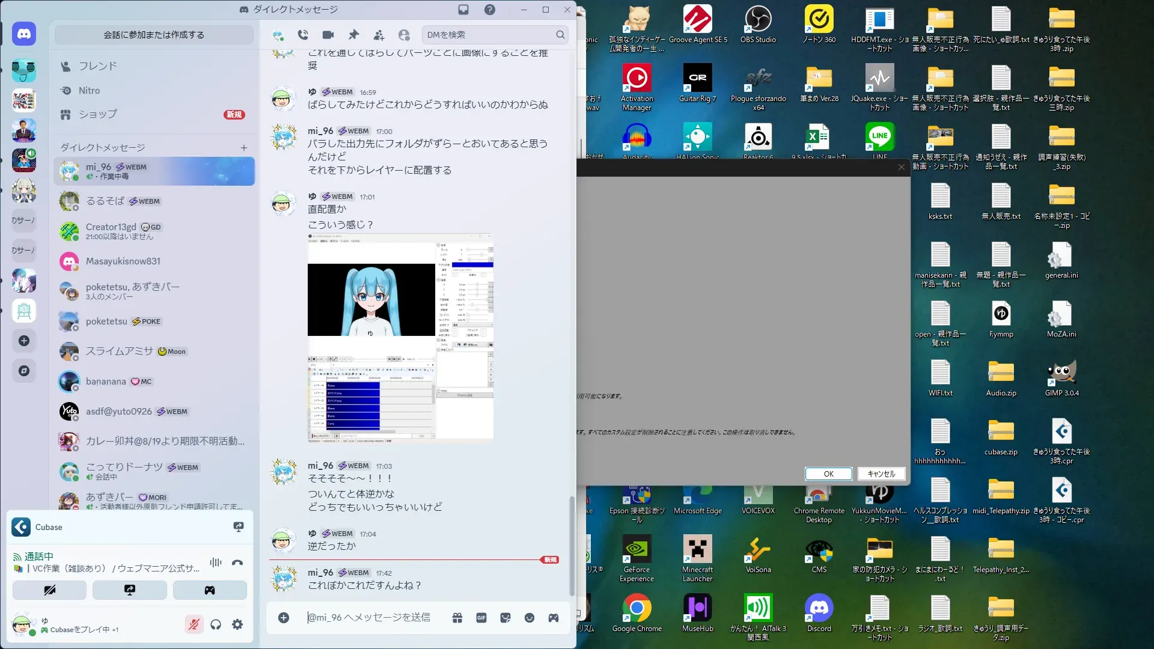This screenshot has height=649, width=1154.
Task: Open Discord user settings gear
Action: point(237,625)
